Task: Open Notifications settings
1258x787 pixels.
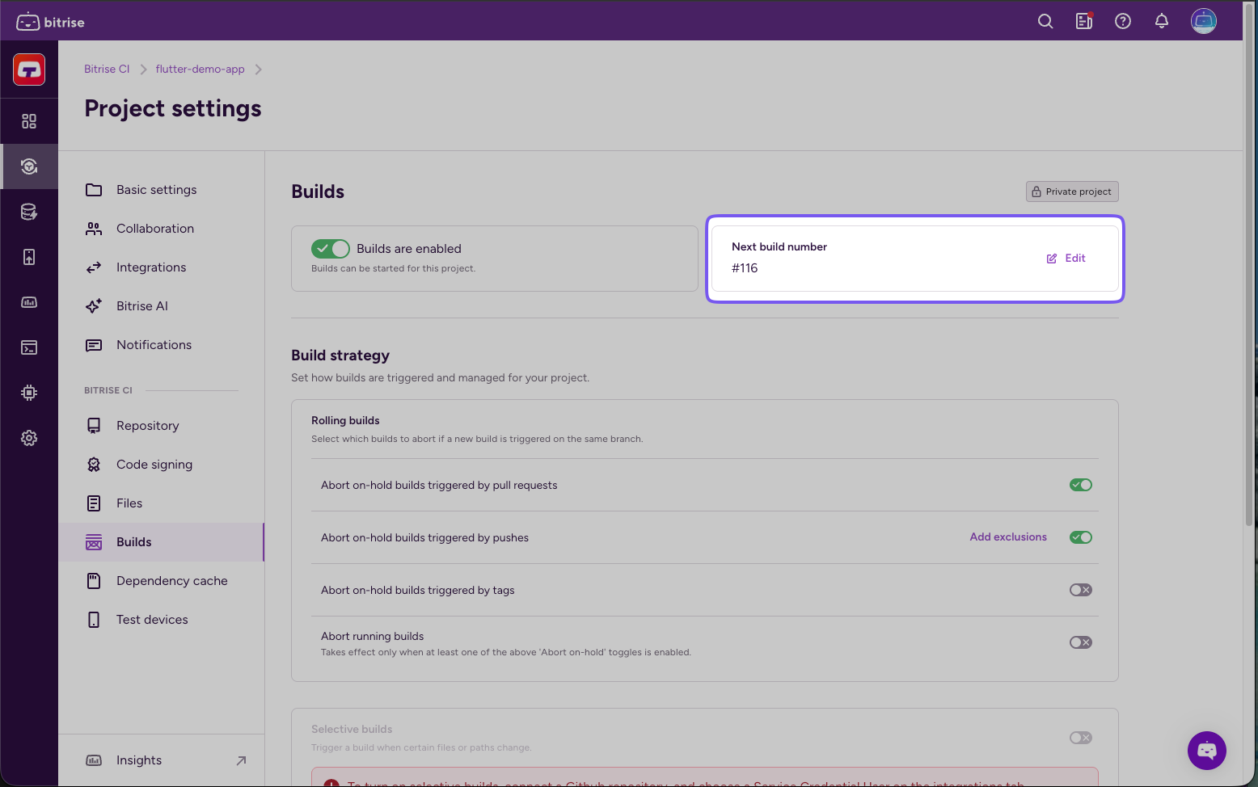Action: point(162,345)
